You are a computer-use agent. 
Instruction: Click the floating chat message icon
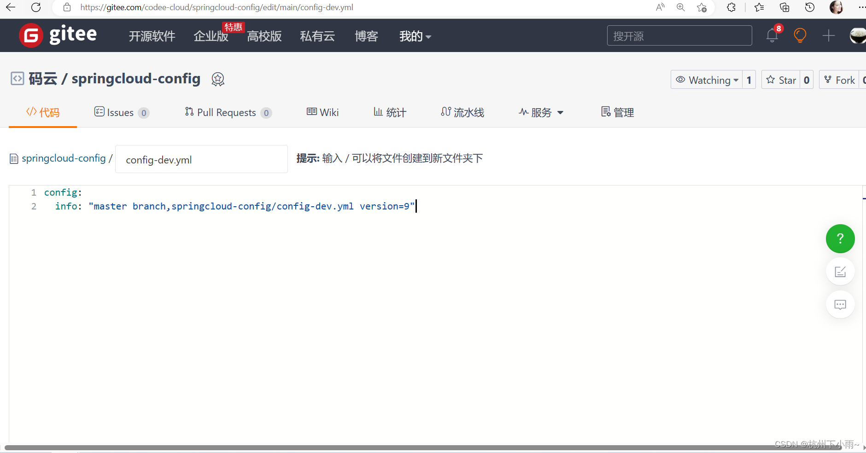tap(840, 304)
